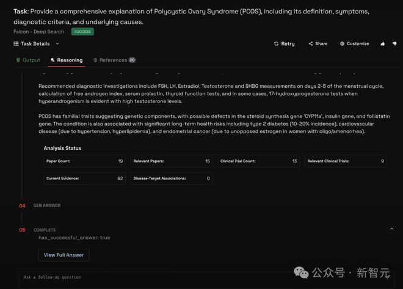Image resolution: width=403 pixels, height=289 pixels.
Task: Switch to the Output tab
Action: pyautogui.click(x=27, y=60)
